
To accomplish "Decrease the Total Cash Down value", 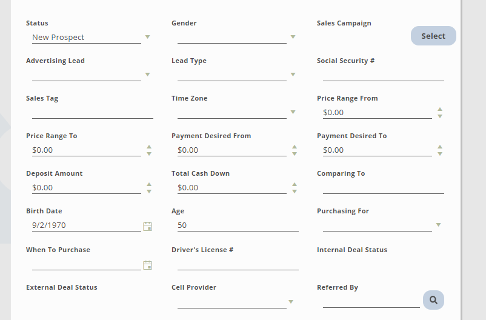I will pyautogui.click(x=295, y=191).
